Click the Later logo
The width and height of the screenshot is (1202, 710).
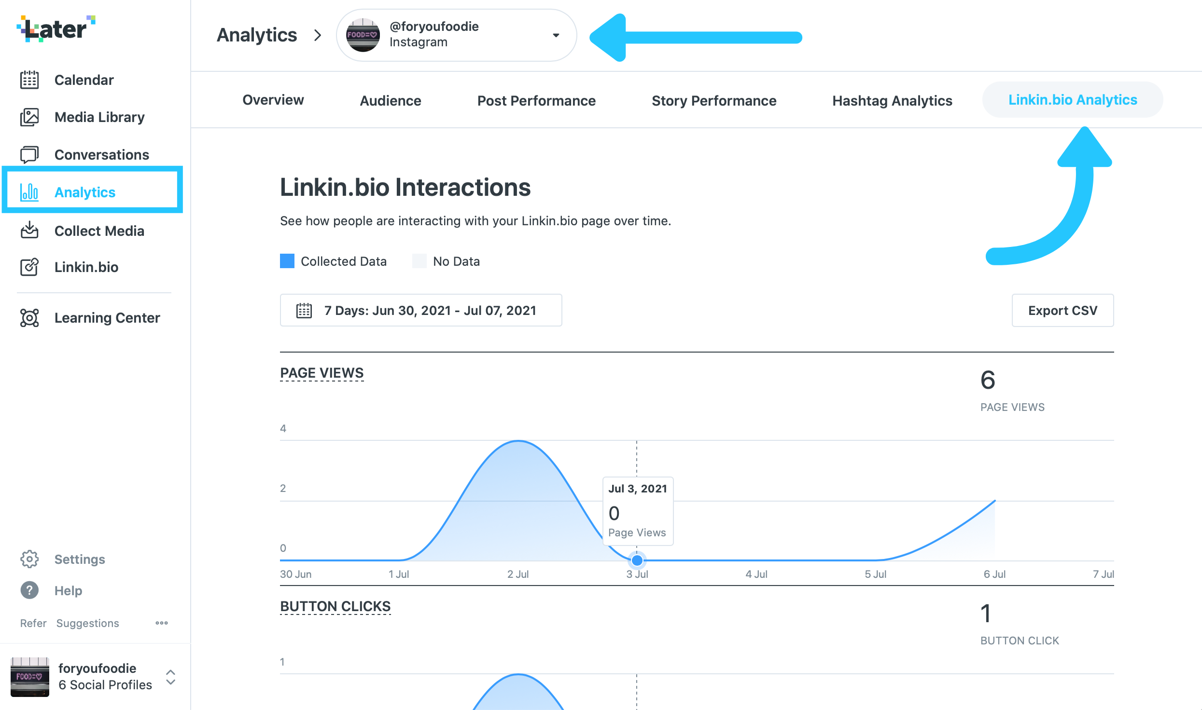coord(56,28)
